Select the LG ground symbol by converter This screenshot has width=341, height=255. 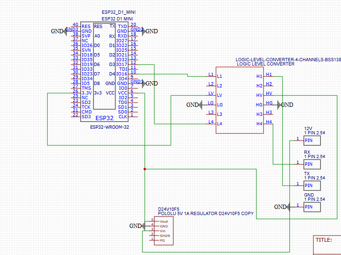pyautogui.click(x=193, y=105)
